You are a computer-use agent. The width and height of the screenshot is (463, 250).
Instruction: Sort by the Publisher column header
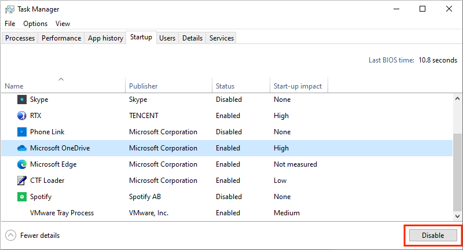tap(168, 84)
